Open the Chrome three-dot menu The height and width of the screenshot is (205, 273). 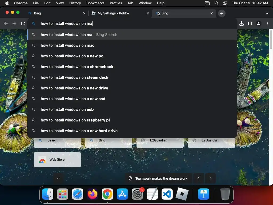point(267,23)
